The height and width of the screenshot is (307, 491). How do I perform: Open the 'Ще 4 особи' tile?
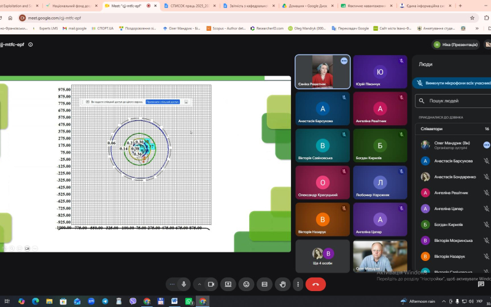[x=323, y=256]
